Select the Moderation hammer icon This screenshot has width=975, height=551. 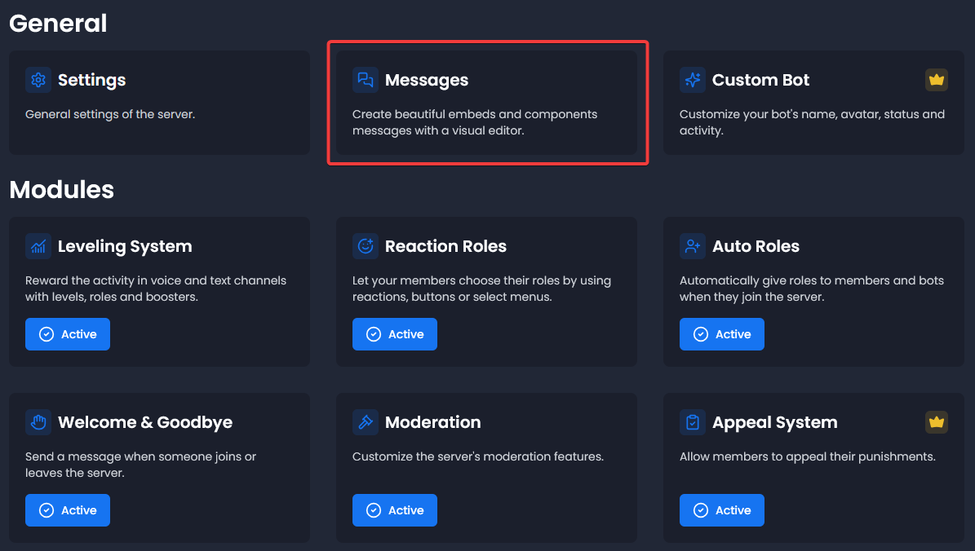pyautogui.click(x=366, y=422)
